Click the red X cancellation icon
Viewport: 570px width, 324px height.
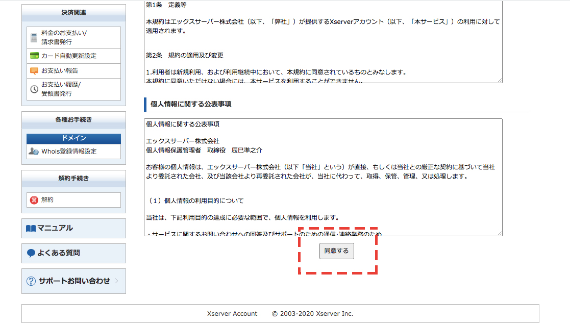click(34, 200)
